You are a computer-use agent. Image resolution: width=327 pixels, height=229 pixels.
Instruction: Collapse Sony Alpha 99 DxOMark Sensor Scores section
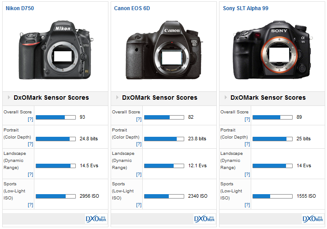[225, 98]
